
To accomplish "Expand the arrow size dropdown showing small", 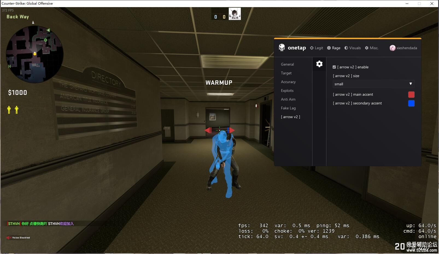I will (x=373, y=84).
